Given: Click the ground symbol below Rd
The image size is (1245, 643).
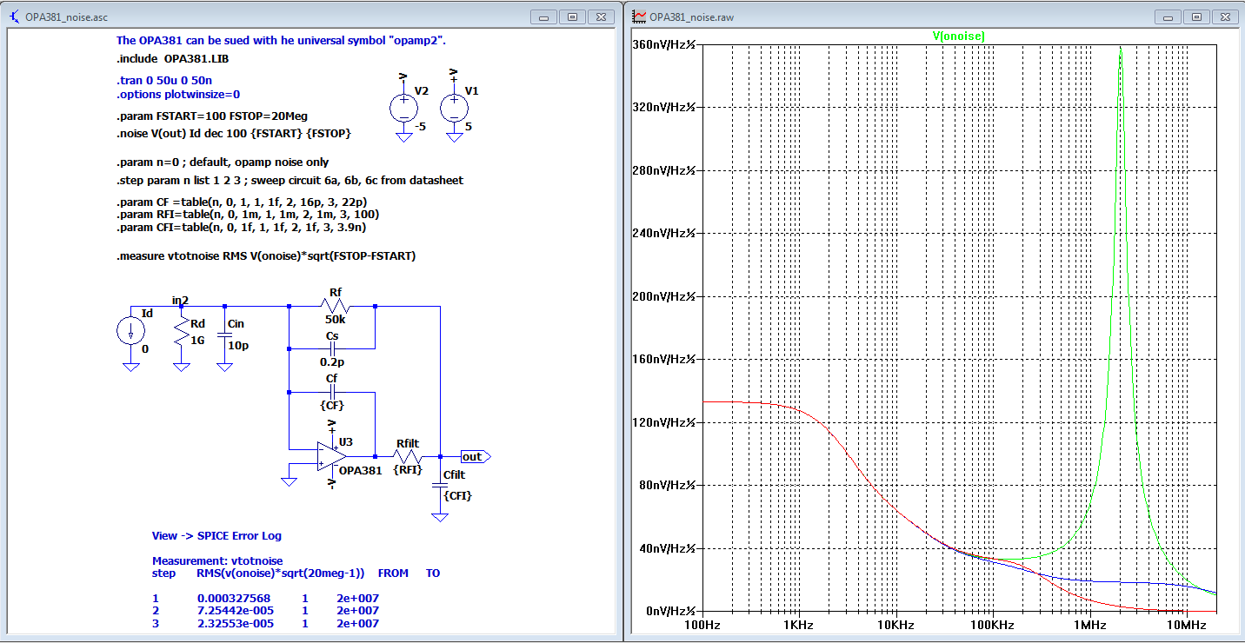Looking at the screenshot, I should 182,367.
